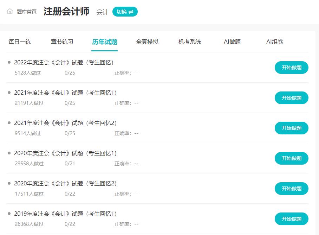Screen dimensions: 319x235
Task: Click the home icon beside 题库首页
Action: coord(10,11)
